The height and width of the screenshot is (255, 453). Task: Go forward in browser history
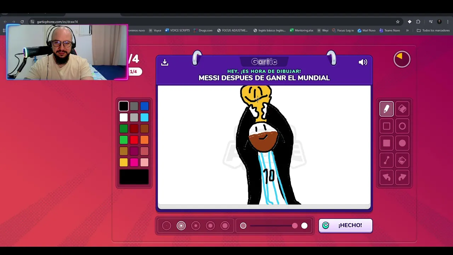coord(13,22)
